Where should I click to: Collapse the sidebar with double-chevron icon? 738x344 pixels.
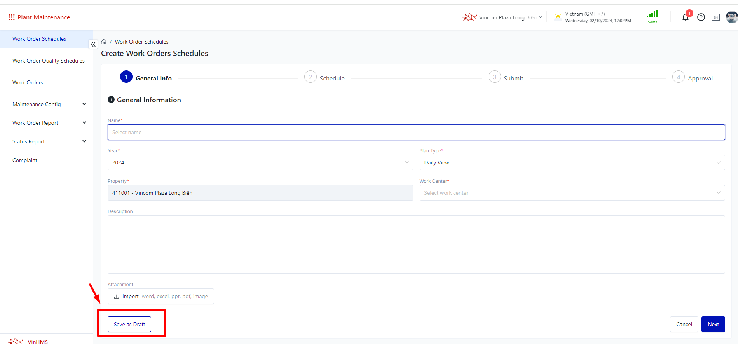(93, 44)
